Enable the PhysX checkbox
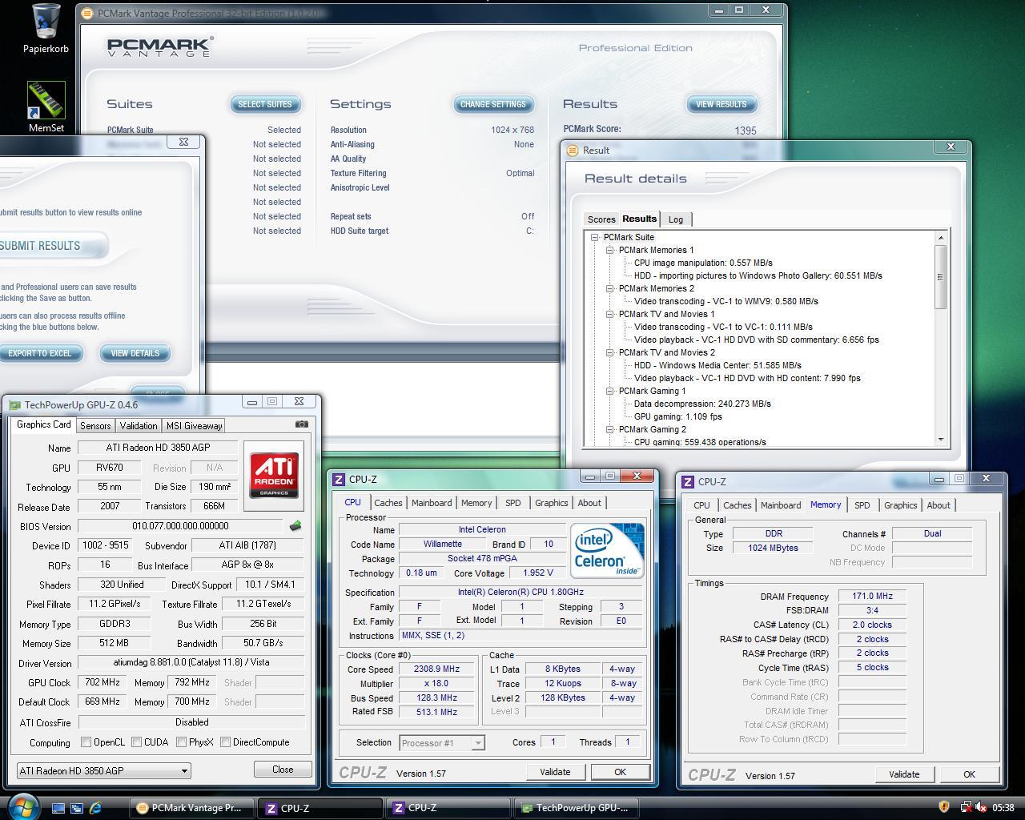1025x820 pixels. point(181,742)
